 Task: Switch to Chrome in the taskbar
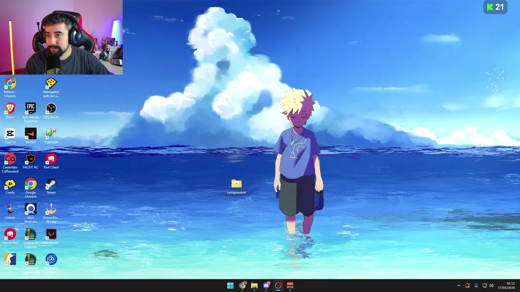(243, 286)
